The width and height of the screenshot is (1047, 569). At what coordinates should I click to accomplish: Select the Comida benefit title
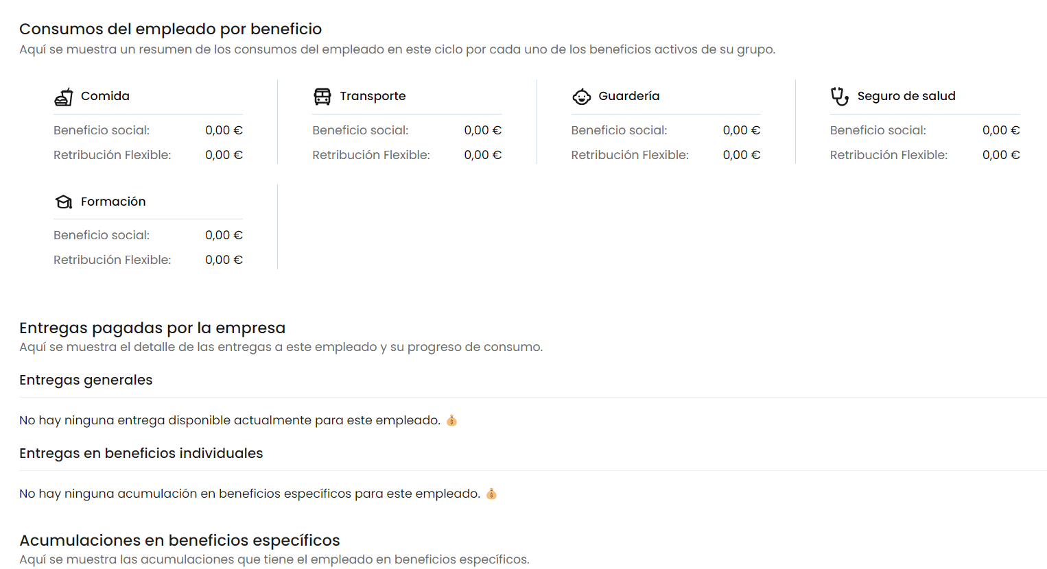point(105,96)
